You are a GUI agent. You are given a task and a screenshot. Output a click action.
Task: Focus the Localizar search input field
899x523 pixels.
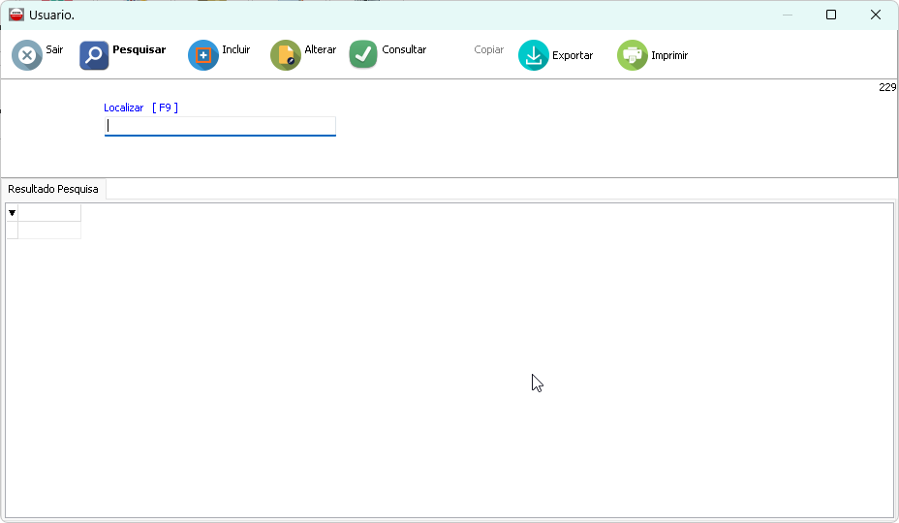tap(220, 126)
